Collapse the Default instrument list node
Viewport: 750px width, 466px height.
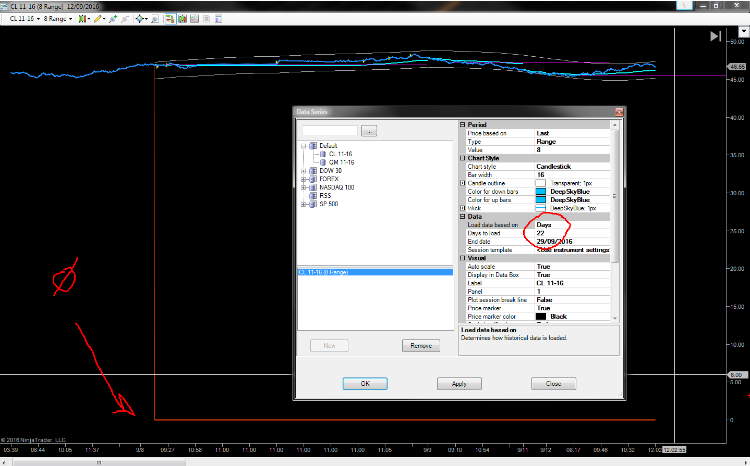point(304,146)
